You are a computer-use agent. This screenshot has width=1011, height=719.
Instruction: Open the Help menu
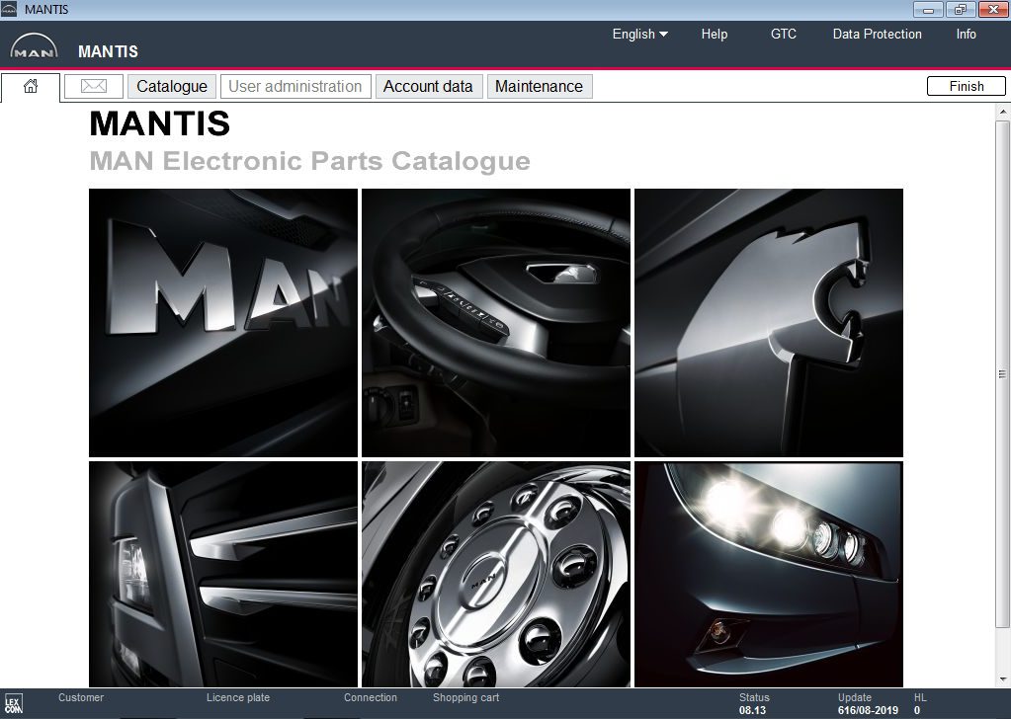coord(714,34)
